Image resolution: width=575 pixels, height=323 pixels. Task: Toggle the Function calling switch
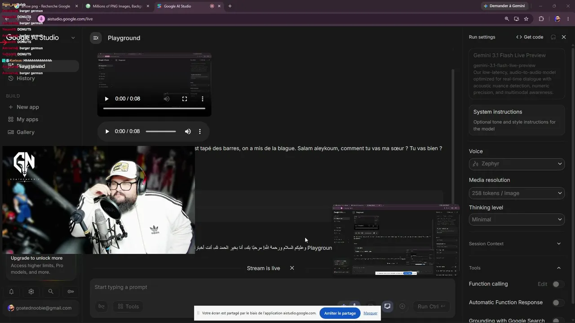(558, 284)
